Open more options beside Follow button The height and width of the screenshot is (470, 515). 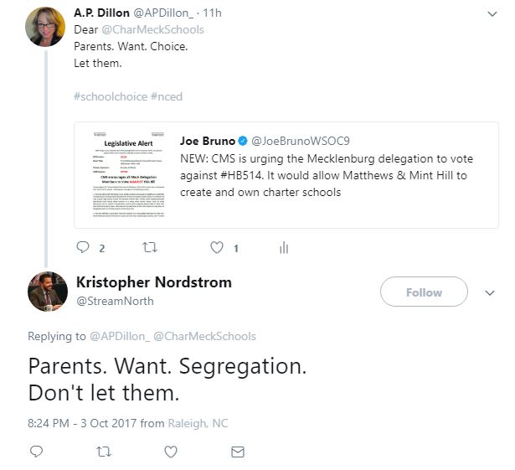click(x=491, y=292)
